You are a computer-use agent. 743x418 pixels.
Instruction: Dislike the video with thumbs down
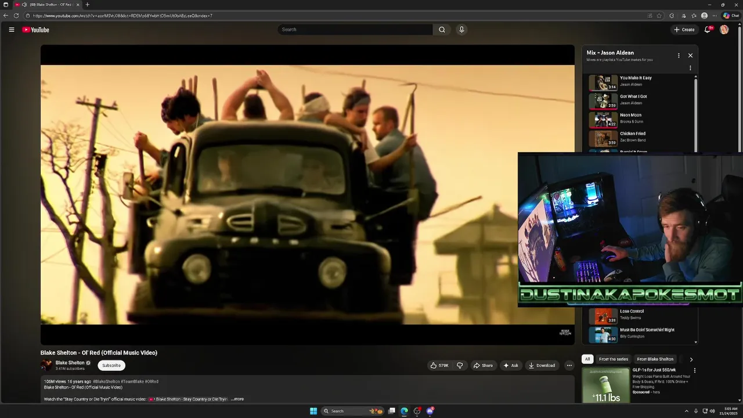[x=460, y=365]
